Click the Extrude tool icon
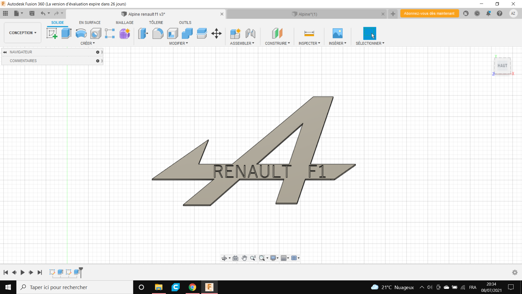Screen dimensions: 522x294 [x=66, y=33]
